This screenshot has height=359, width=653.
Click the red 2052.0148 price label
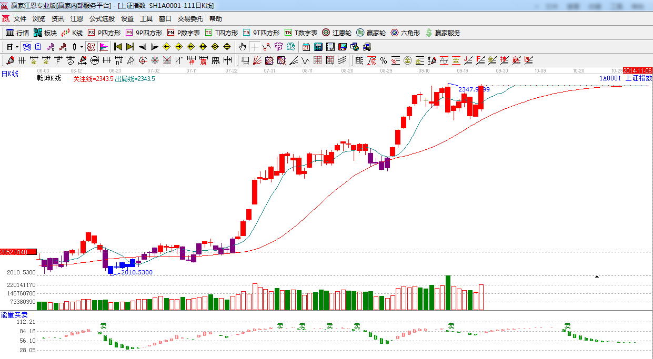(x=18, y=252)
